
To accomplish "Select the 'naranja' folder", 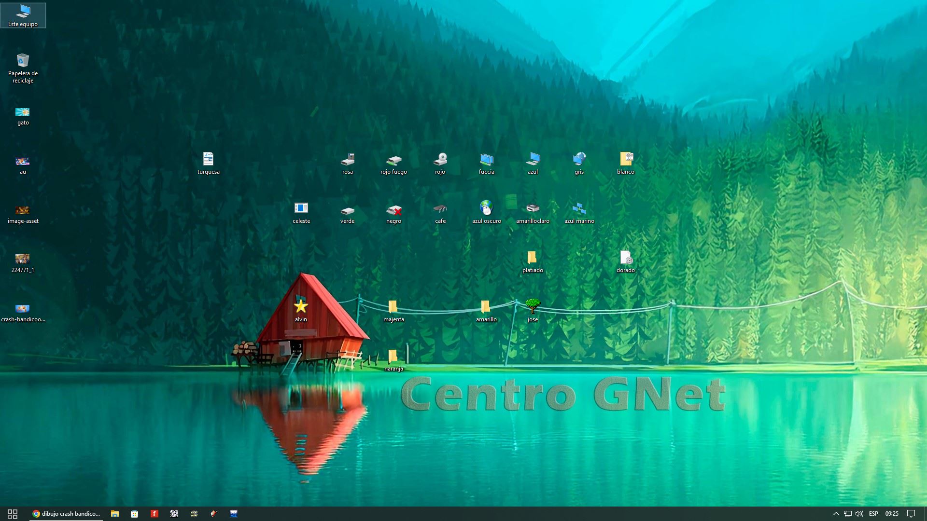I will pyautogui.click(x=393, y=356).
